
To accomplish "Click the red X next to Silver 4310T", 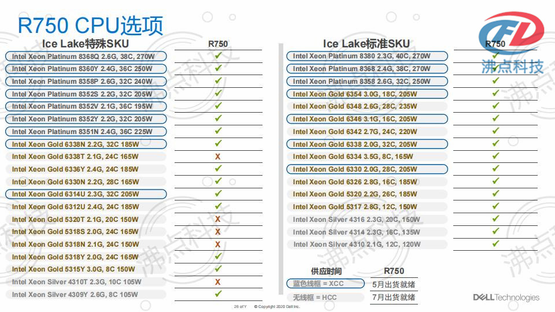I will pos(218,282).
